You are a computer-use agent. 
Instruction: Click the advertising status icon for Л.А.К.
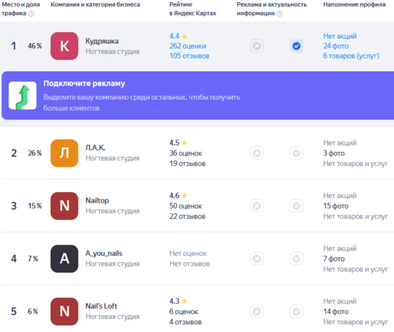point(256,153)
